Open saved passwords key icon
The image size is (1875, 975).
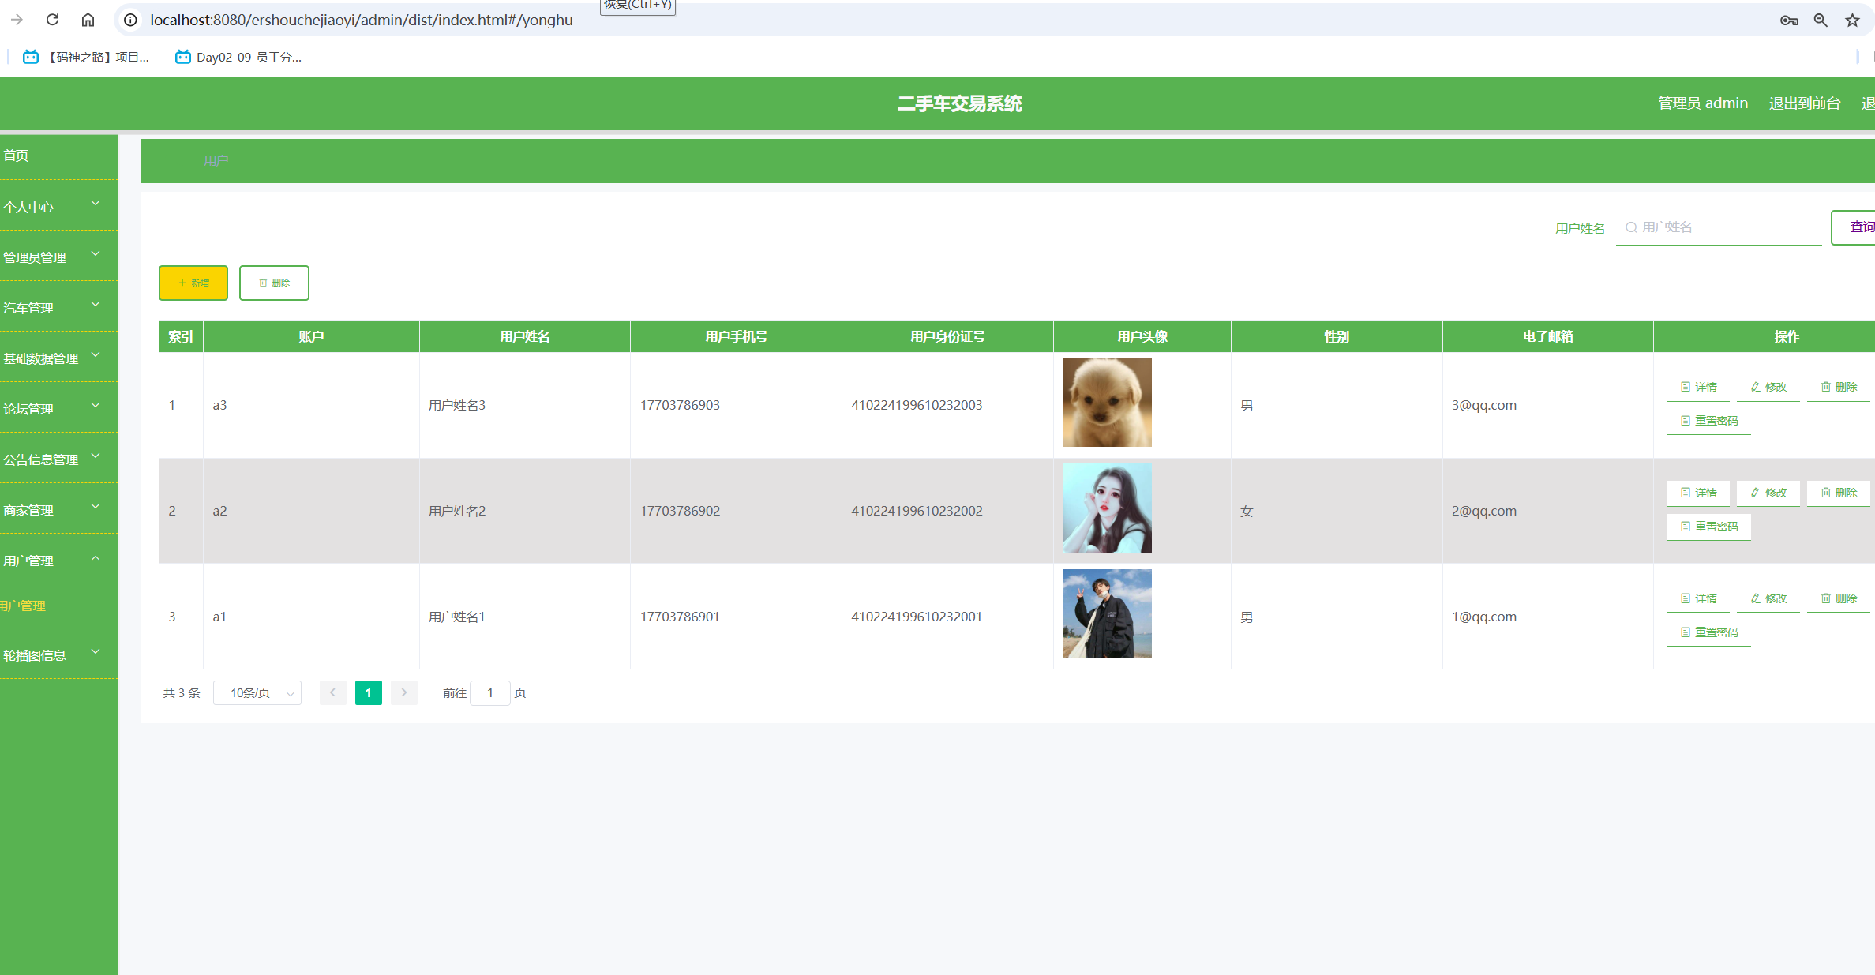pos(1789,21)
